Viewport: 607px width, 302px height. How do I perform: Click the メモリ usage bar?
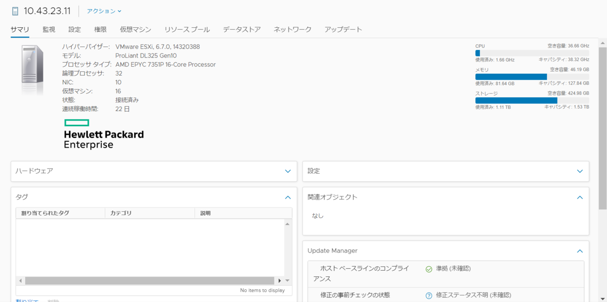532,77
